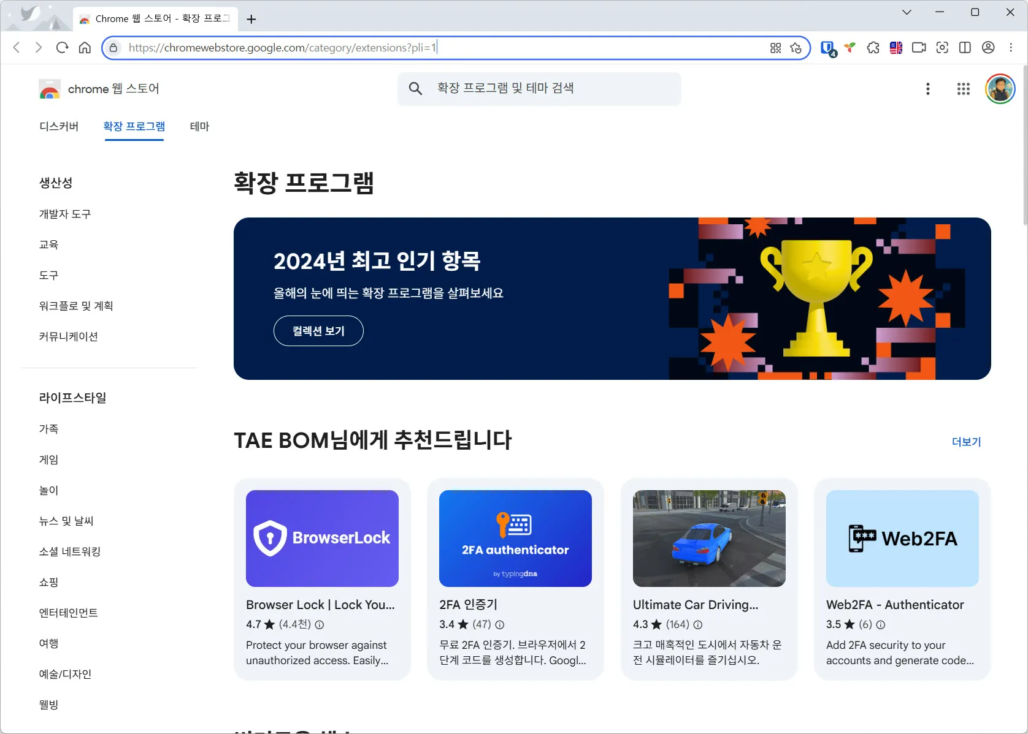1028x734 pixels.
Task: Switch to the 테마 tab
Action: pos(199,127)
